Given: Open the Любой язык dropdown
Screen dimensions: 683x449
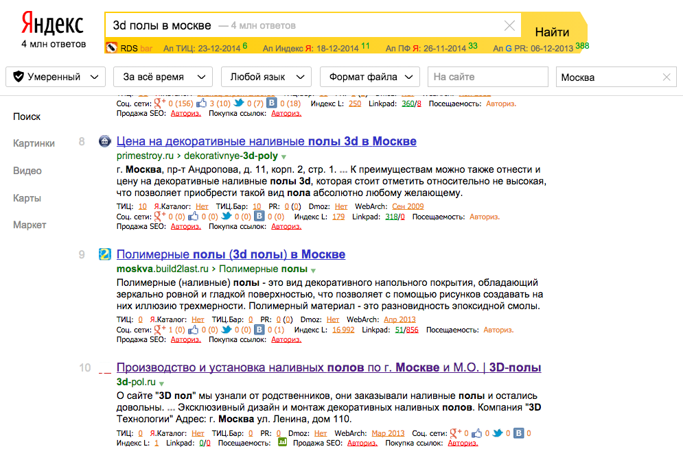Looking at the screenshot, I should coord(266,77).
